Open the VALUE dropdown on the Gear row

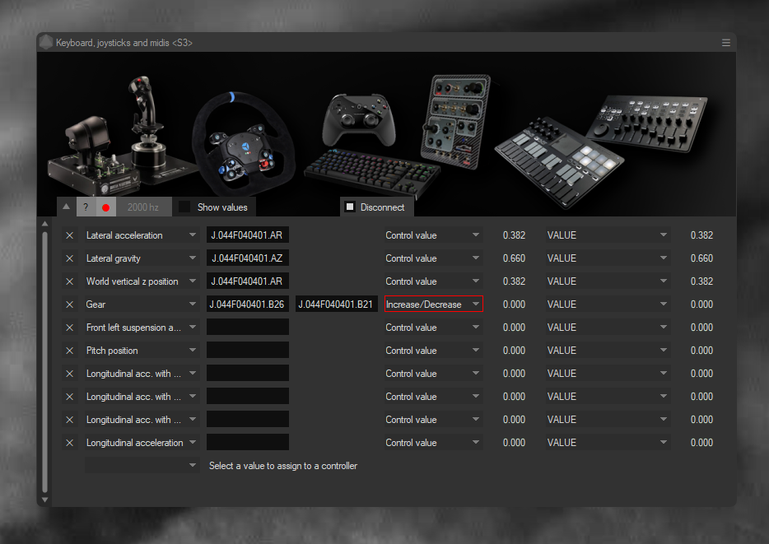tap(607, 305)
